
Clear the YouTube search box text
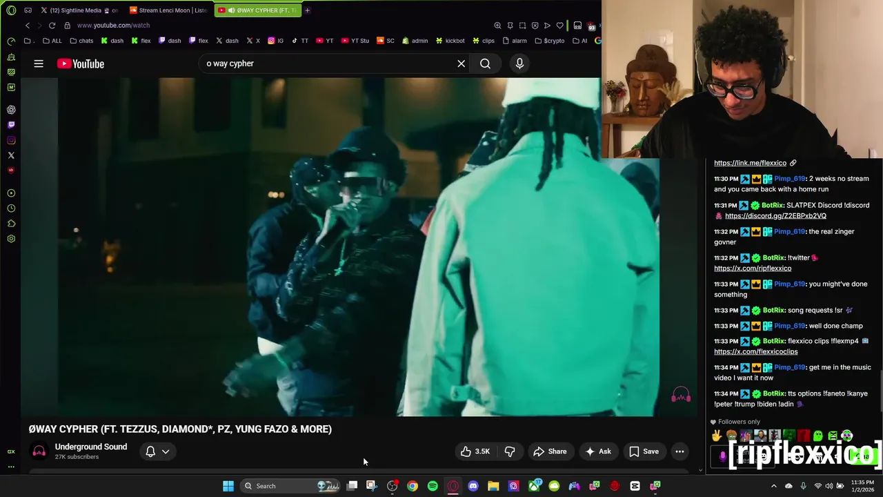[462, 64]
